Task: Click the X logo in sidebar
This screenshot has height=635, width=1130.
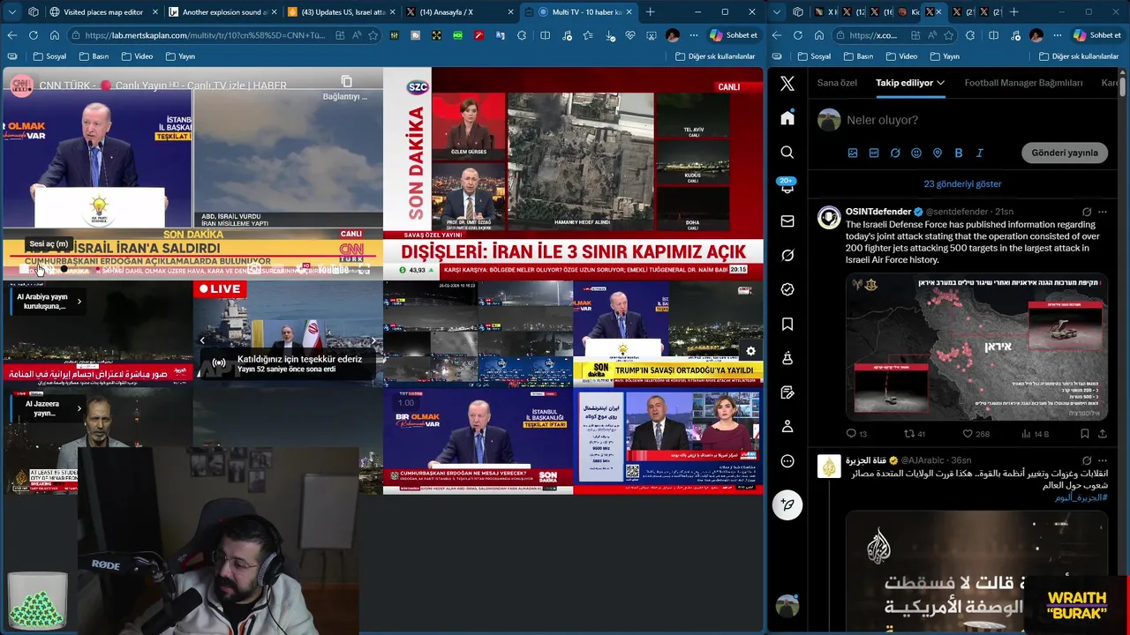Action: coord(787,84)
